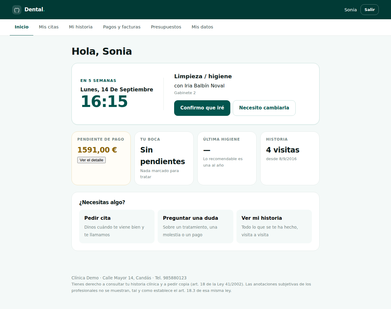This screenshot has height=309, width=391.
Task: Open the Preguntar una duda card
Action: [x=195, y=226]
